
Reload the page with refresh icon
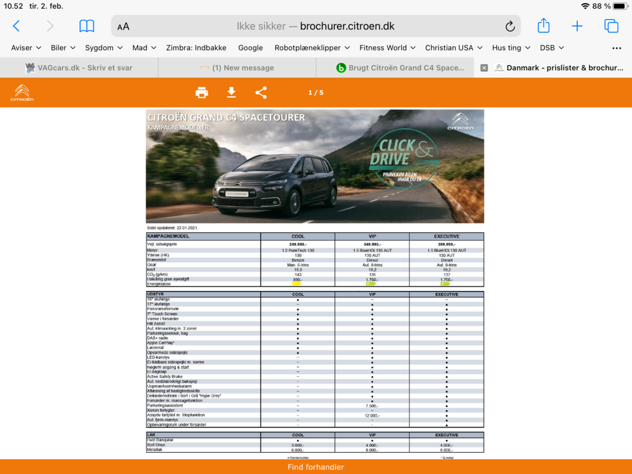tap(509, 26)
